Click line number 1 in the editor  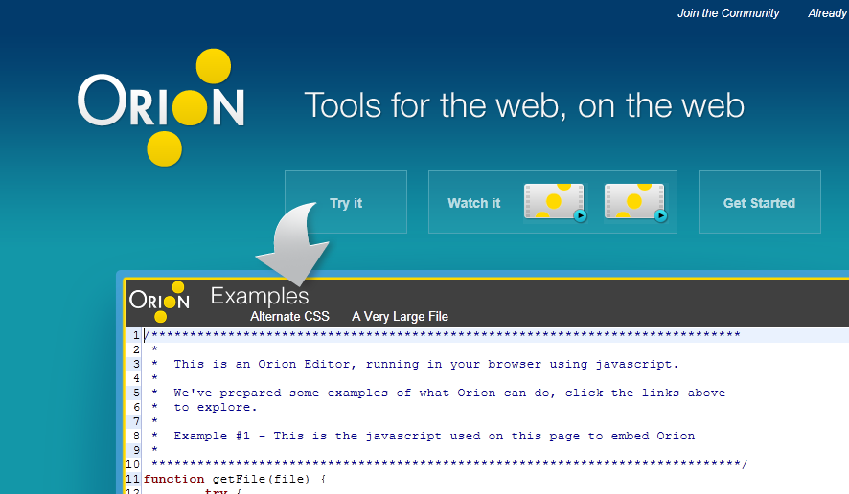click(136, 335)
